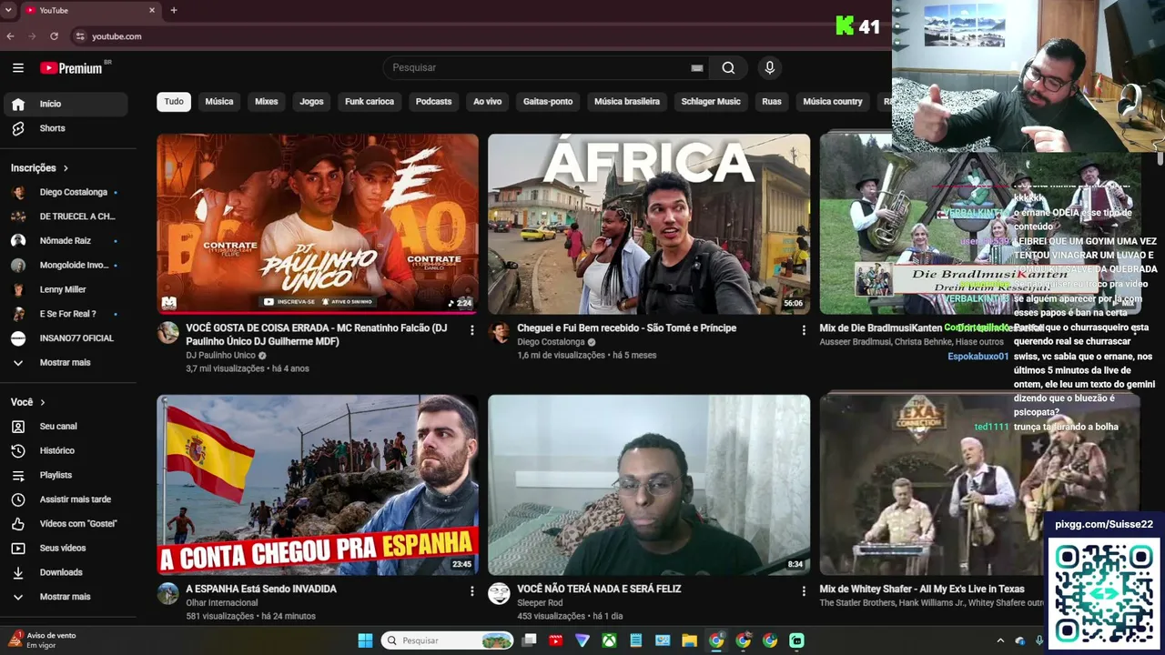Screen dimensions: 1165x655
Task: Show hidden system tray icons
Action: click(1000, 640)
